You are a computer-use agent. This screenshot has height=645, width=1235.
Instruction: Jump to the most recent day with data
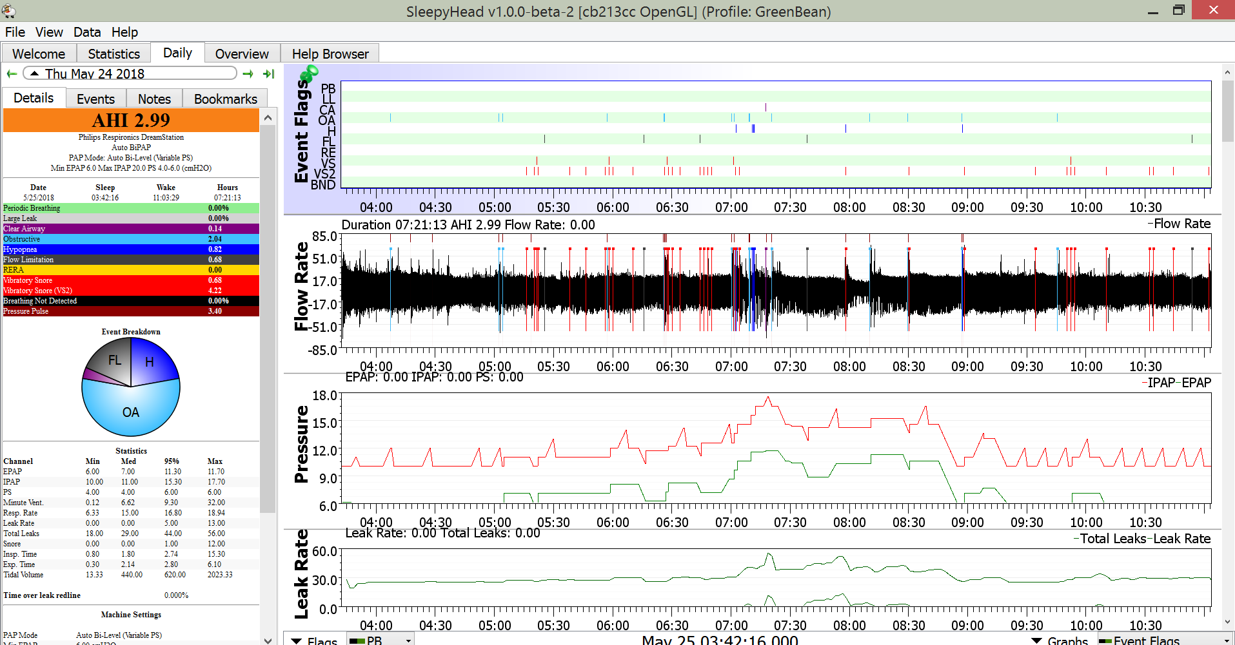tap(269, 74)
